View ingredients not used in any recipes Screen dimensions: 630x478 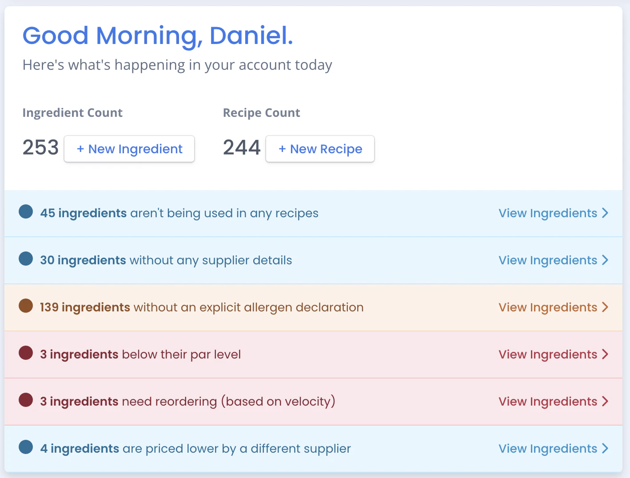coord(548,213)
